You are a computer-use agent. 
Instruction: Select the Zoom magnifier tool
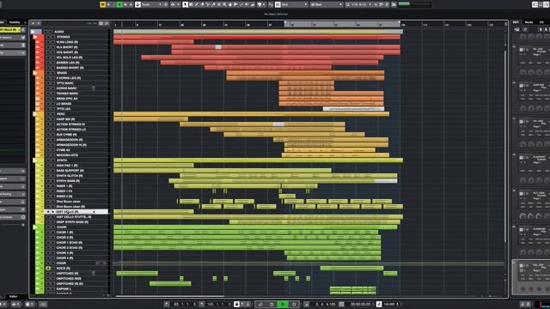pos(224,4)
